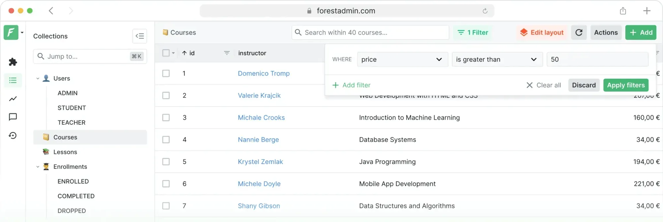Open the select-all checkbox dropdown arrow
The width and height of the screenshot is (663, 222).
coord(173,53)
